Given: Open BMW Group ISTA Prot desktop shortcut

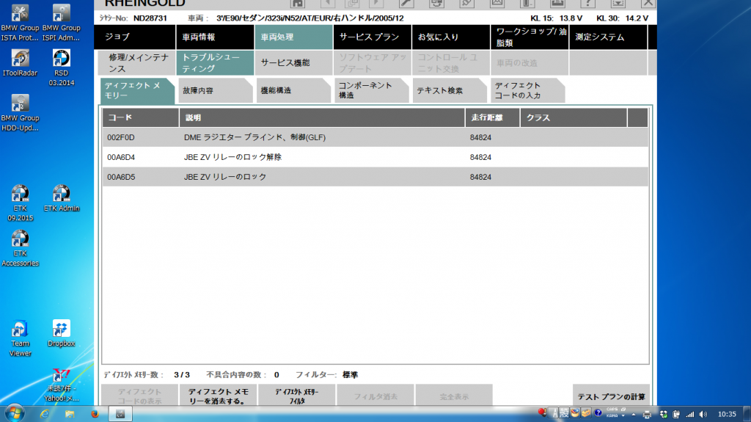Looking at the screenshot, I should point(20,23).
